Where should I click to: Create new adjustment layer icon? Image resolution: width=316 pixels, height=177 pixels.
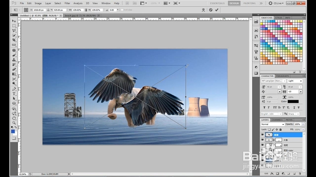click(283, 174)
